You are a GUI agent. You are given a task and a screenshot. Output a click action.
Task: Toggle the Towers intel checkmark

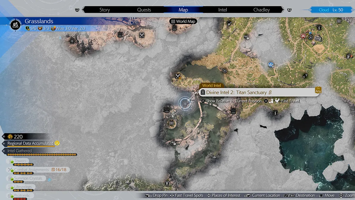[12, 162]
